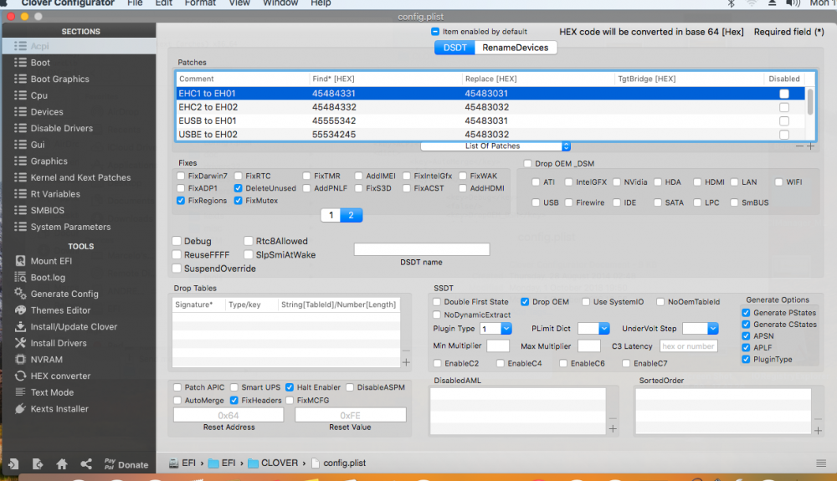Show Fixes page 1
This screenshot has height=481, width=837.
coord(331,215)
